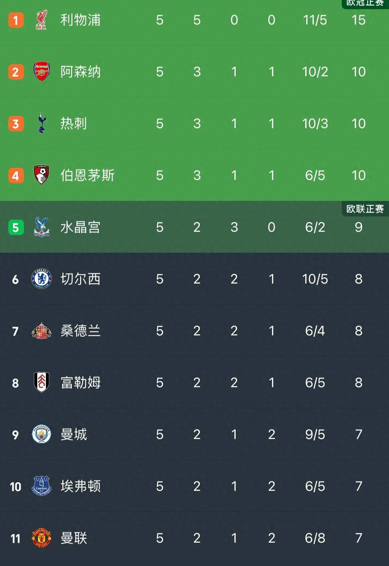Open the Bournemouth club crest
This screenshot has height=566, width=389.
[42, 175]
